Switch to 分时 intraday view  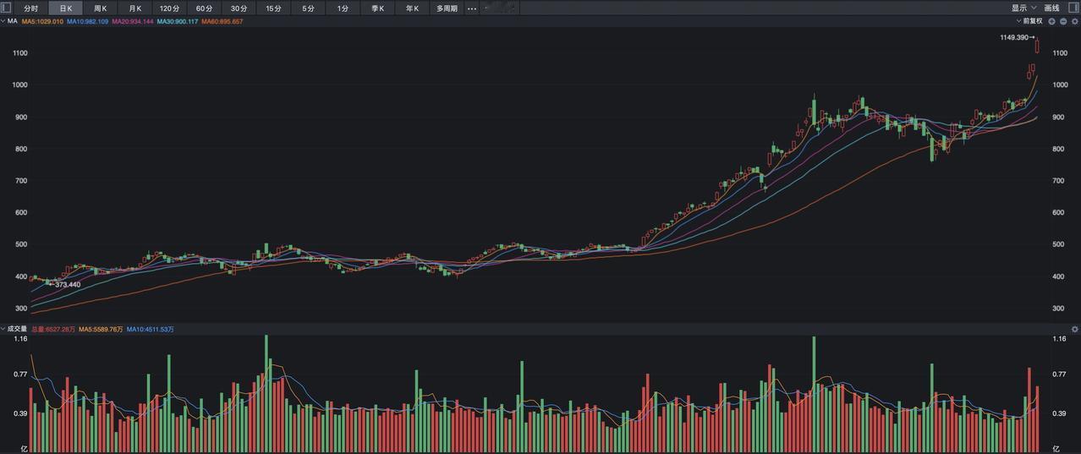(x=31, y=8)
